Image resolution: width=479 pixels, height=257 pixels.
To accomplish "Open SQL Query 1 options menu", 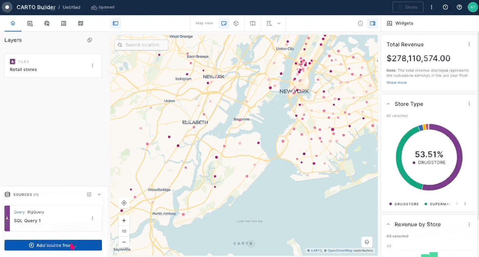I will [92, 218].
